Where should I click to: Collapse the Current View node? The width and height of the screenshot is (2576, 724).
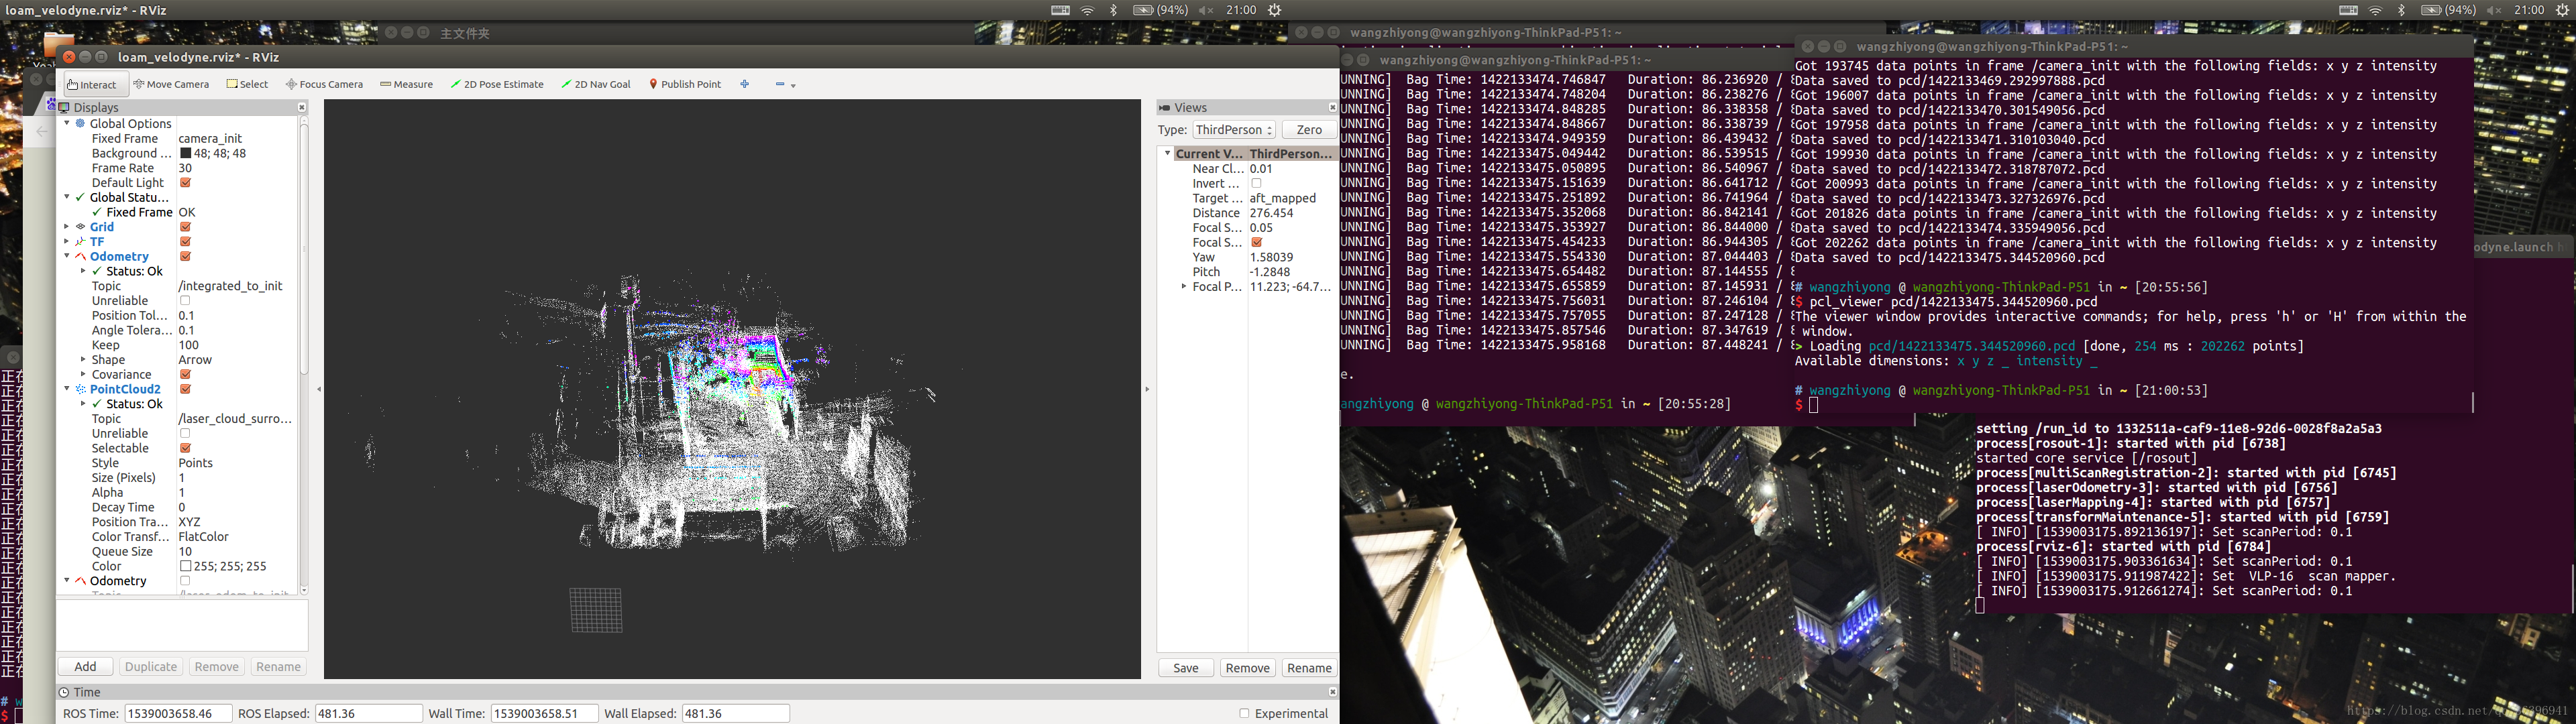pyautogui.click(x=1167, y=154)
